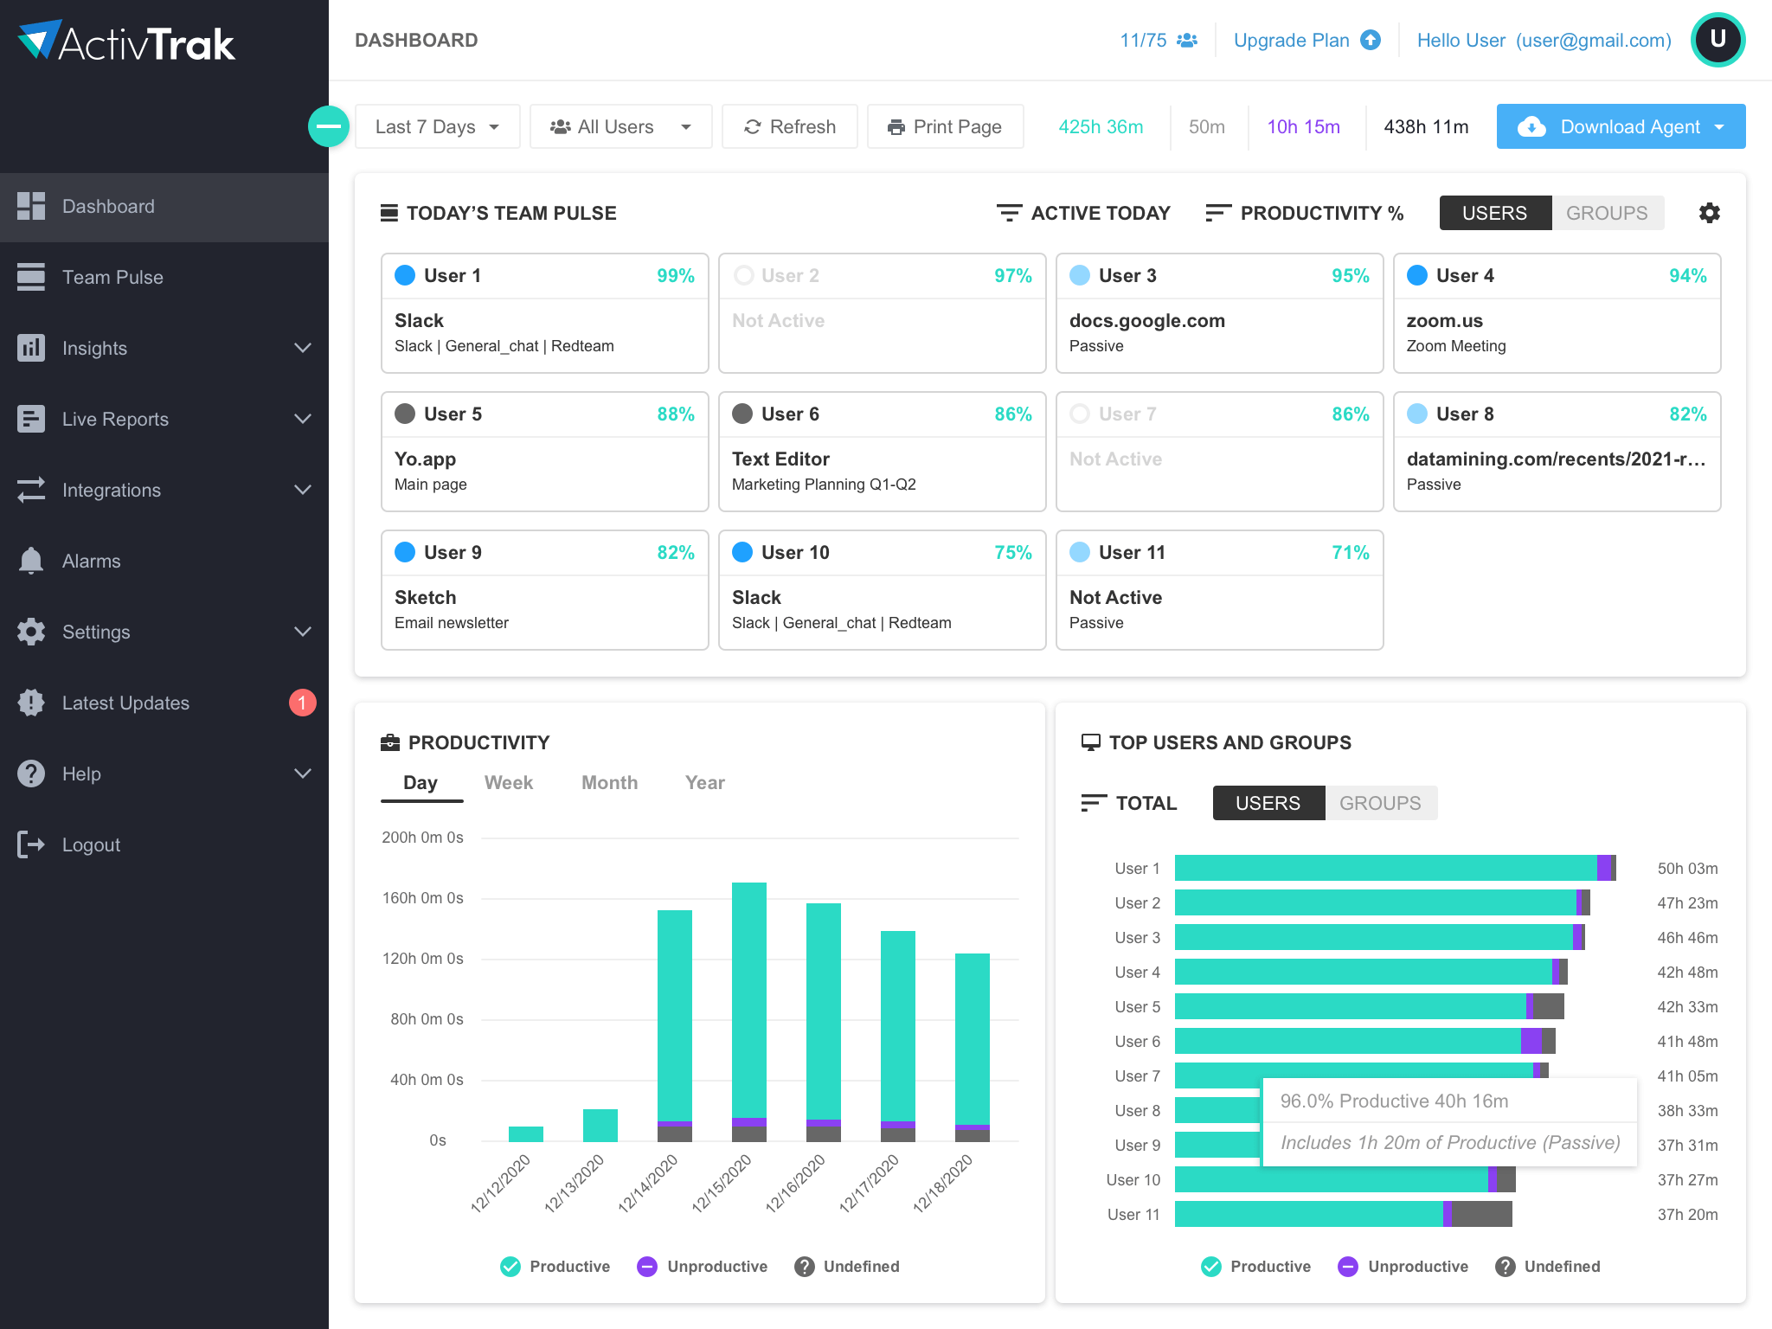Refresh the dashboard data

point(788,126)
